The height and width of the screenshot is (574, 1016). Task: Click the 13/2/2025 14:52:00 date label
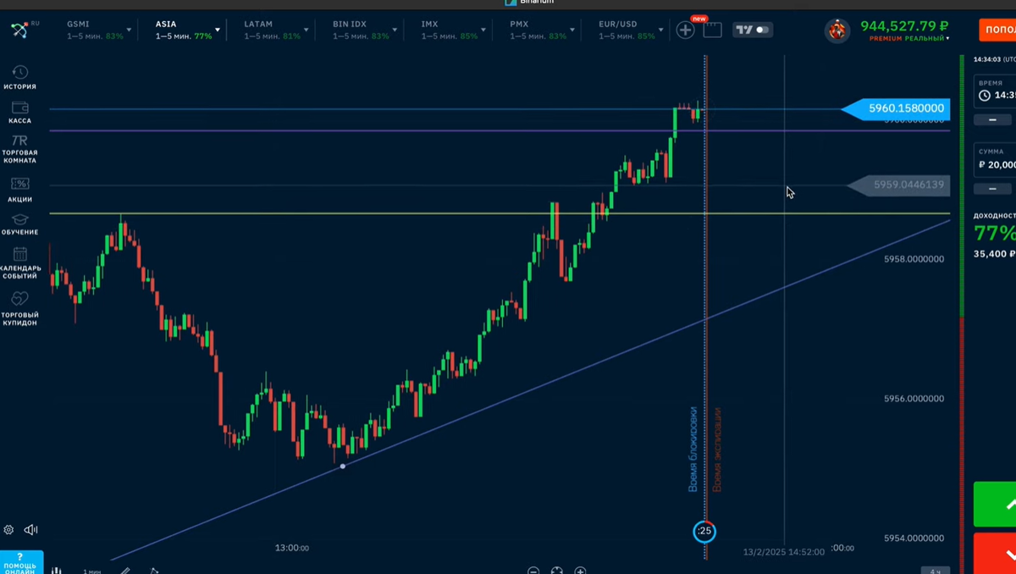[783, 552]
